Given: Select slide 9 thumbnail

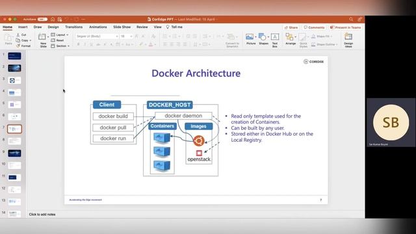Looking at the screenshot, I should click(x=14, y=153).
